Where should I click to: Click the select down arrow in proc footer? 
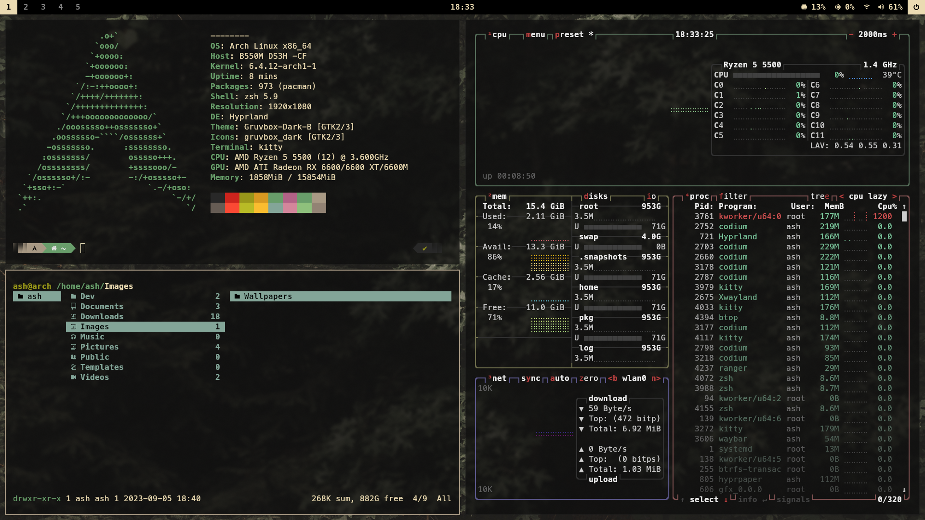tap(726, 500)
